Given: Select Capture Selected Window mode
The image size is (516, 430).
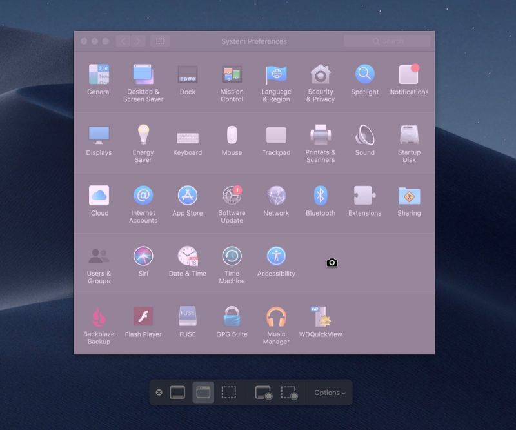Looking at the screenshot, I should 203,392.
